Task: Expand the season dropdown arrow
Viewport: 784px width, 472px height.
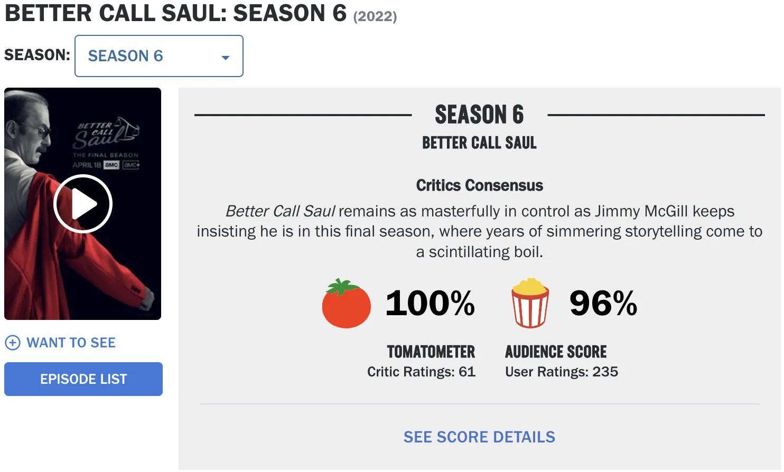Action: click(x=226, y=57)
